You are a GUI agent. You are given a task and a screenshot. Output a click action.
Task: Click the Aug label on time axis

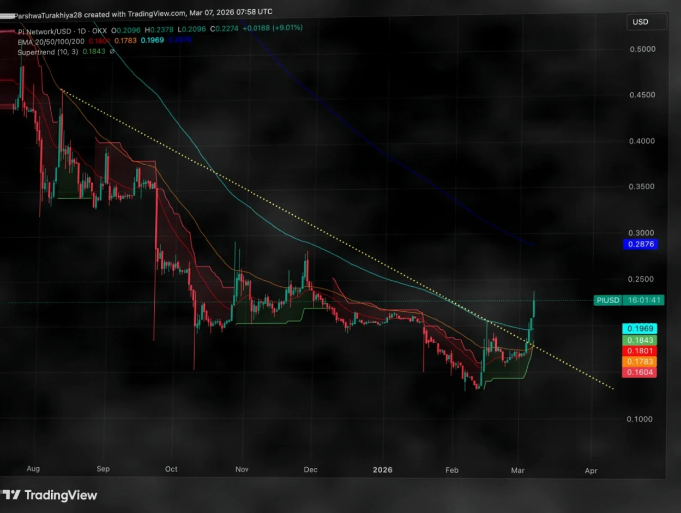pyautogui.click(x=33, y=469)
